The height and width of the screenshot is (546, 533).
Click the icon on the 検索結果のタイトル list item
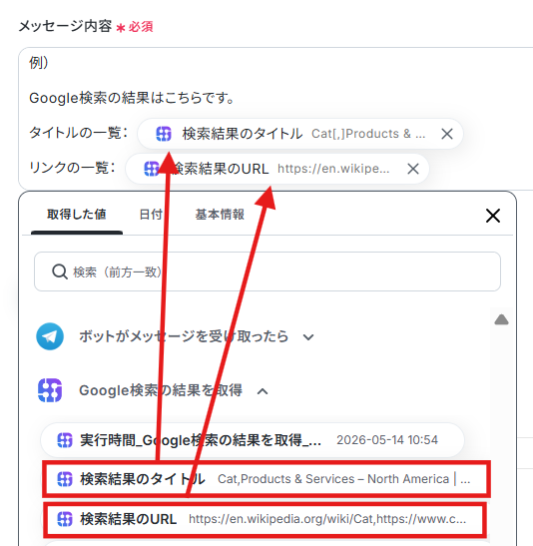point(65,479)
